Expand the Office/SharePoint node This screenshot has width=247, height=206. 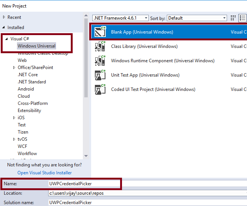point(14,68)
